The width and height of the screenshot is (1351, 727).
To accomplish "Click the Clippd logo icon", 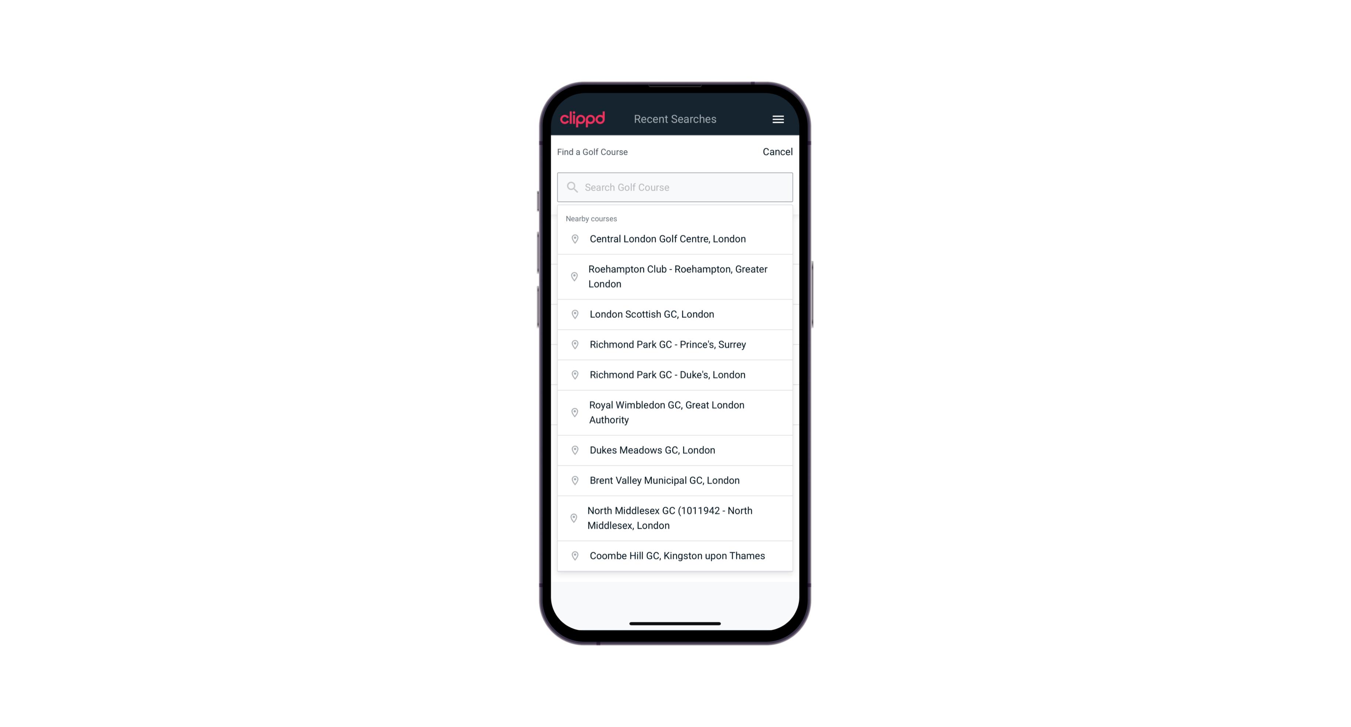I will click(583, 119).
